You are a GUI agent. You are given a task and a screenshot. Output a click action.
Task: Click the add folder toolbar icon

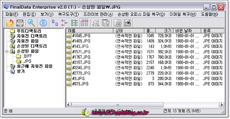117,23
